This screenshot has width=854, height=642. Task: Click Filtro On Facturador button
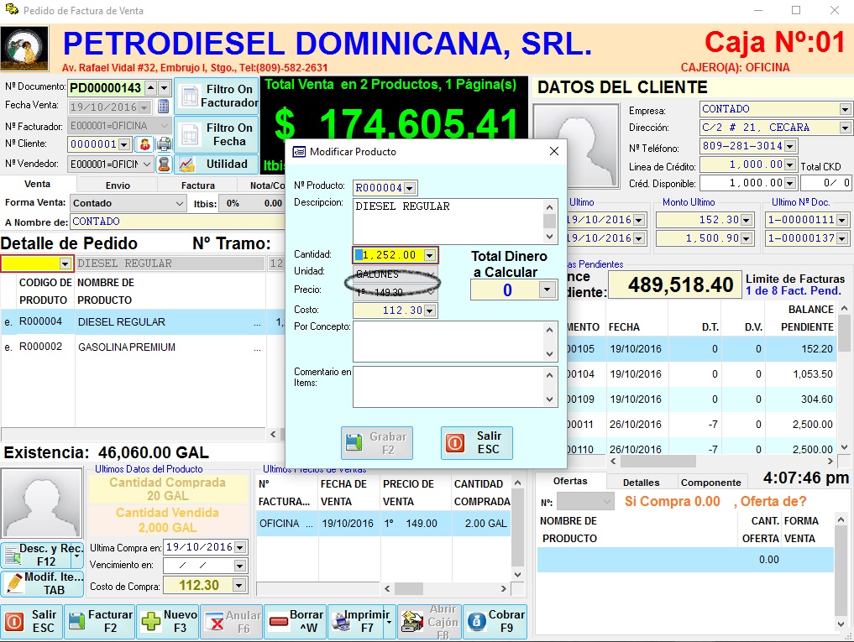tap(215, 96)
